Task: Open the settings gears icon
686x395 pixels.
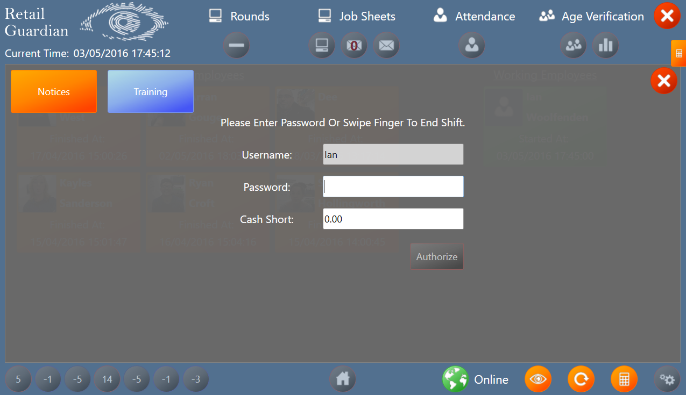Action: 668,379
